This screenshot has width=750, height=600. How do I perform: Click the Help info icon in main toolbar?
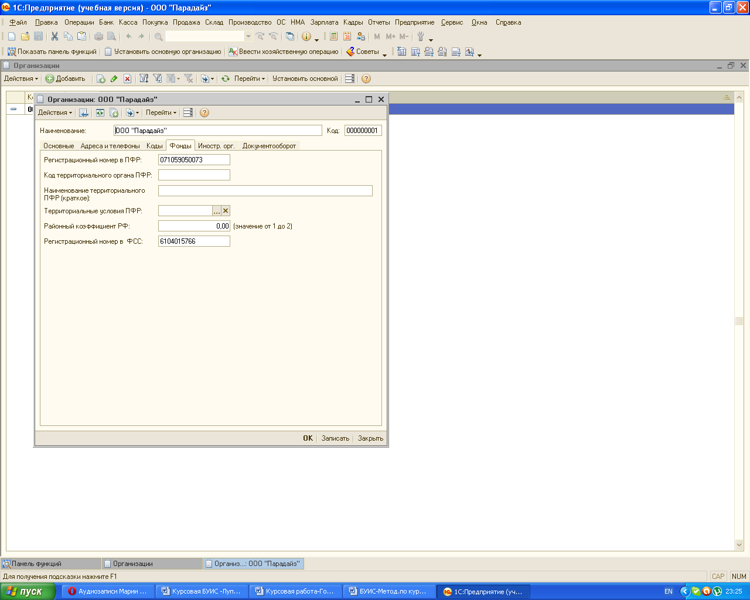point(306,36)
